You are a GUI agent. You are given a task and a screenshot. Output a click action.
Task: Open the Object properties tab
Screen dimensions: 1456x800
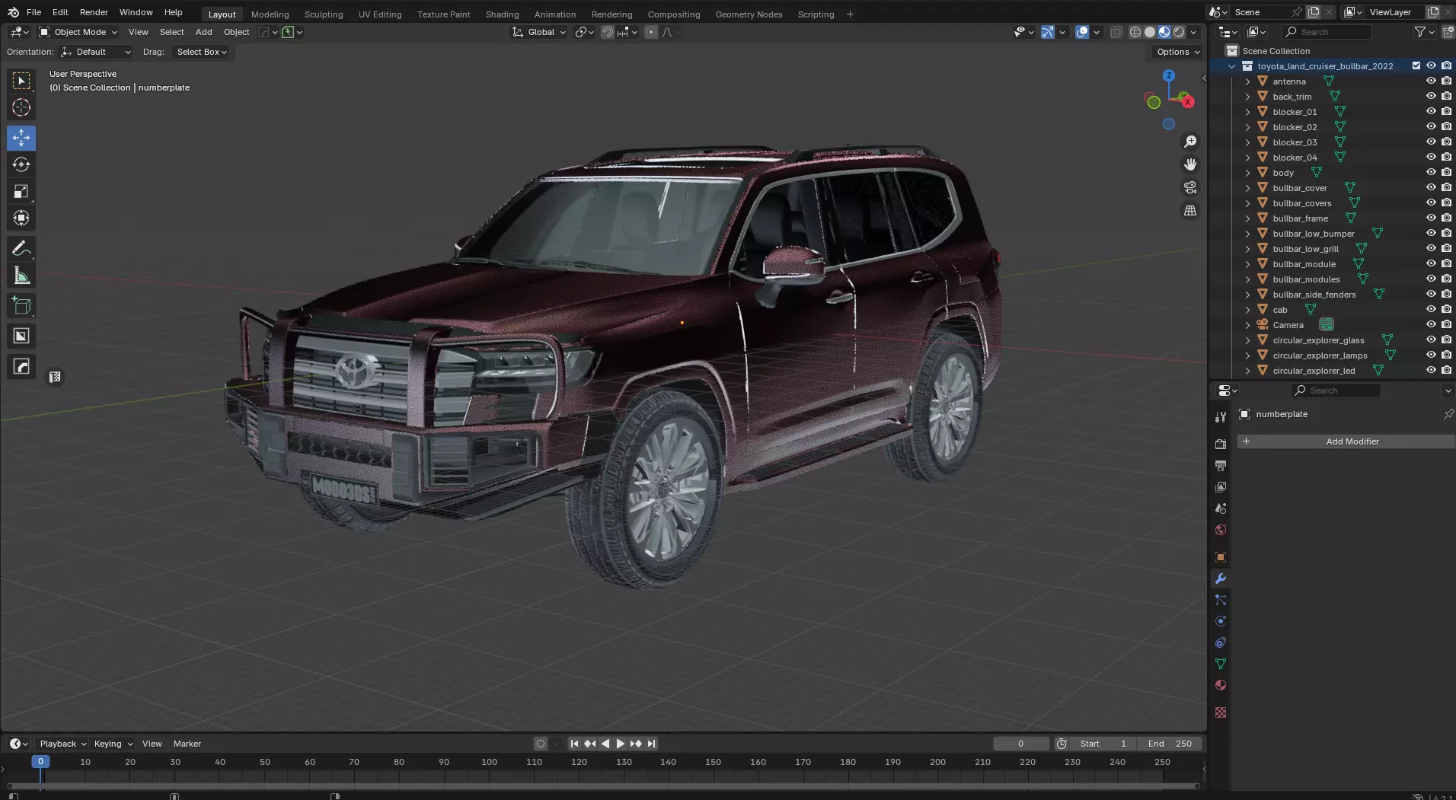(x=1221, y=557)
